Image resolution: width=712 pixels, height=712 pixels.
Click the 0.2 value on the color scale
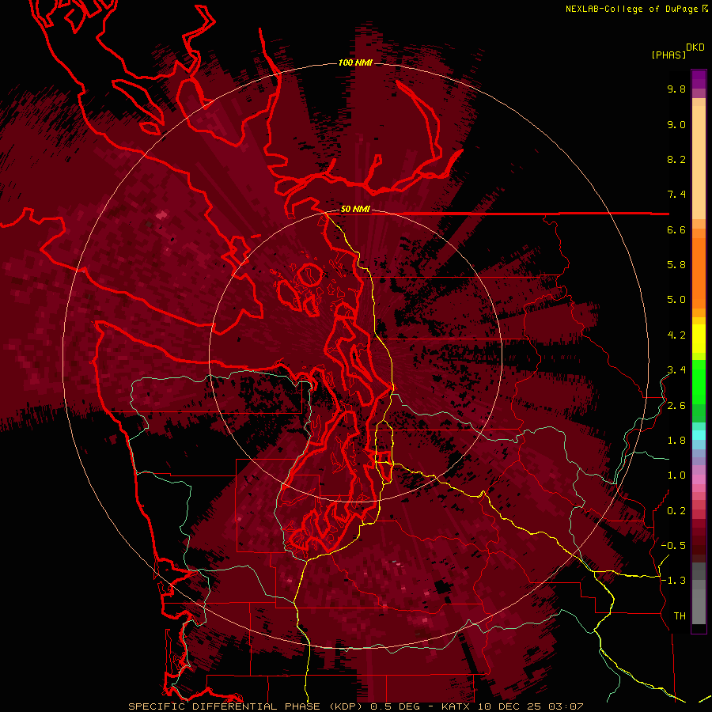(x=676, y=511)
